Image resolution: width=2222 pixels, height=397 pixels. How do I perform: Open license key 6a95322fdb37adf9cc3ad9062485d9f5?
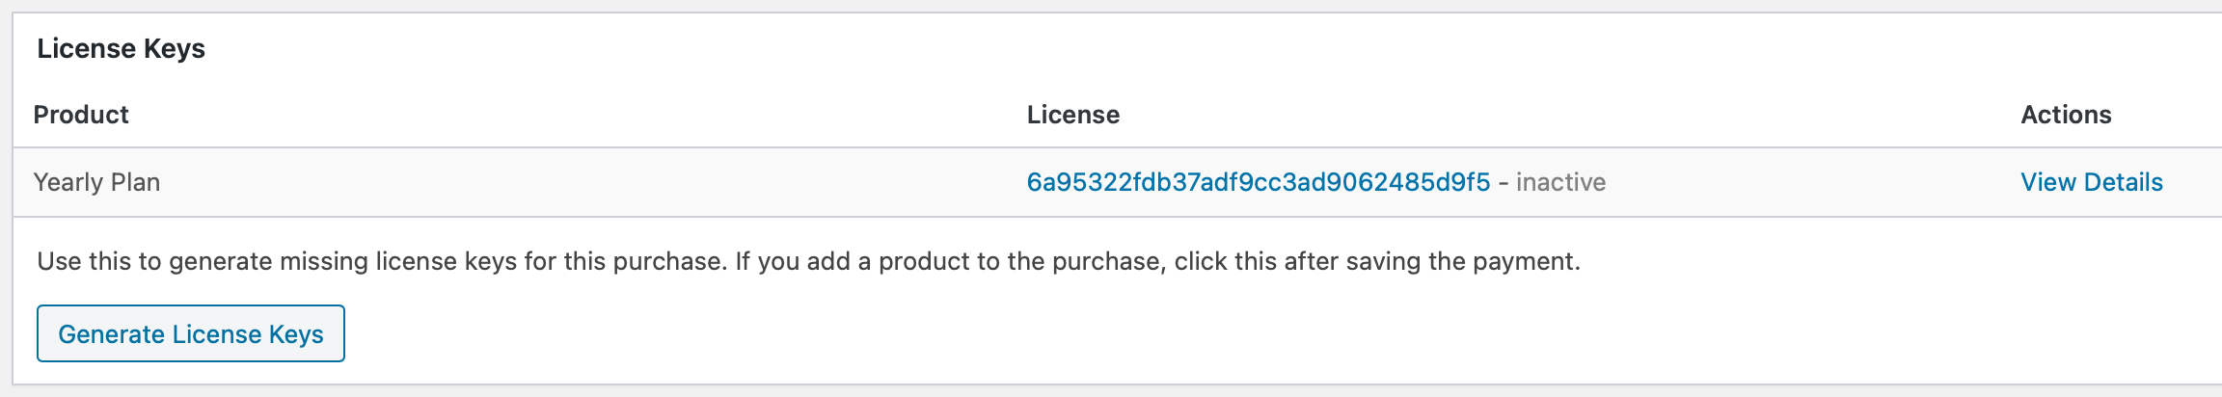pos(1258,182)
